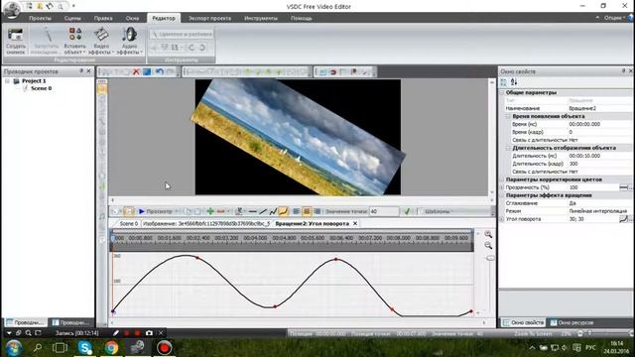The image size is (635, 357).
Task: Click the green checkmark apply icon
Action: (x=407, y=211)
